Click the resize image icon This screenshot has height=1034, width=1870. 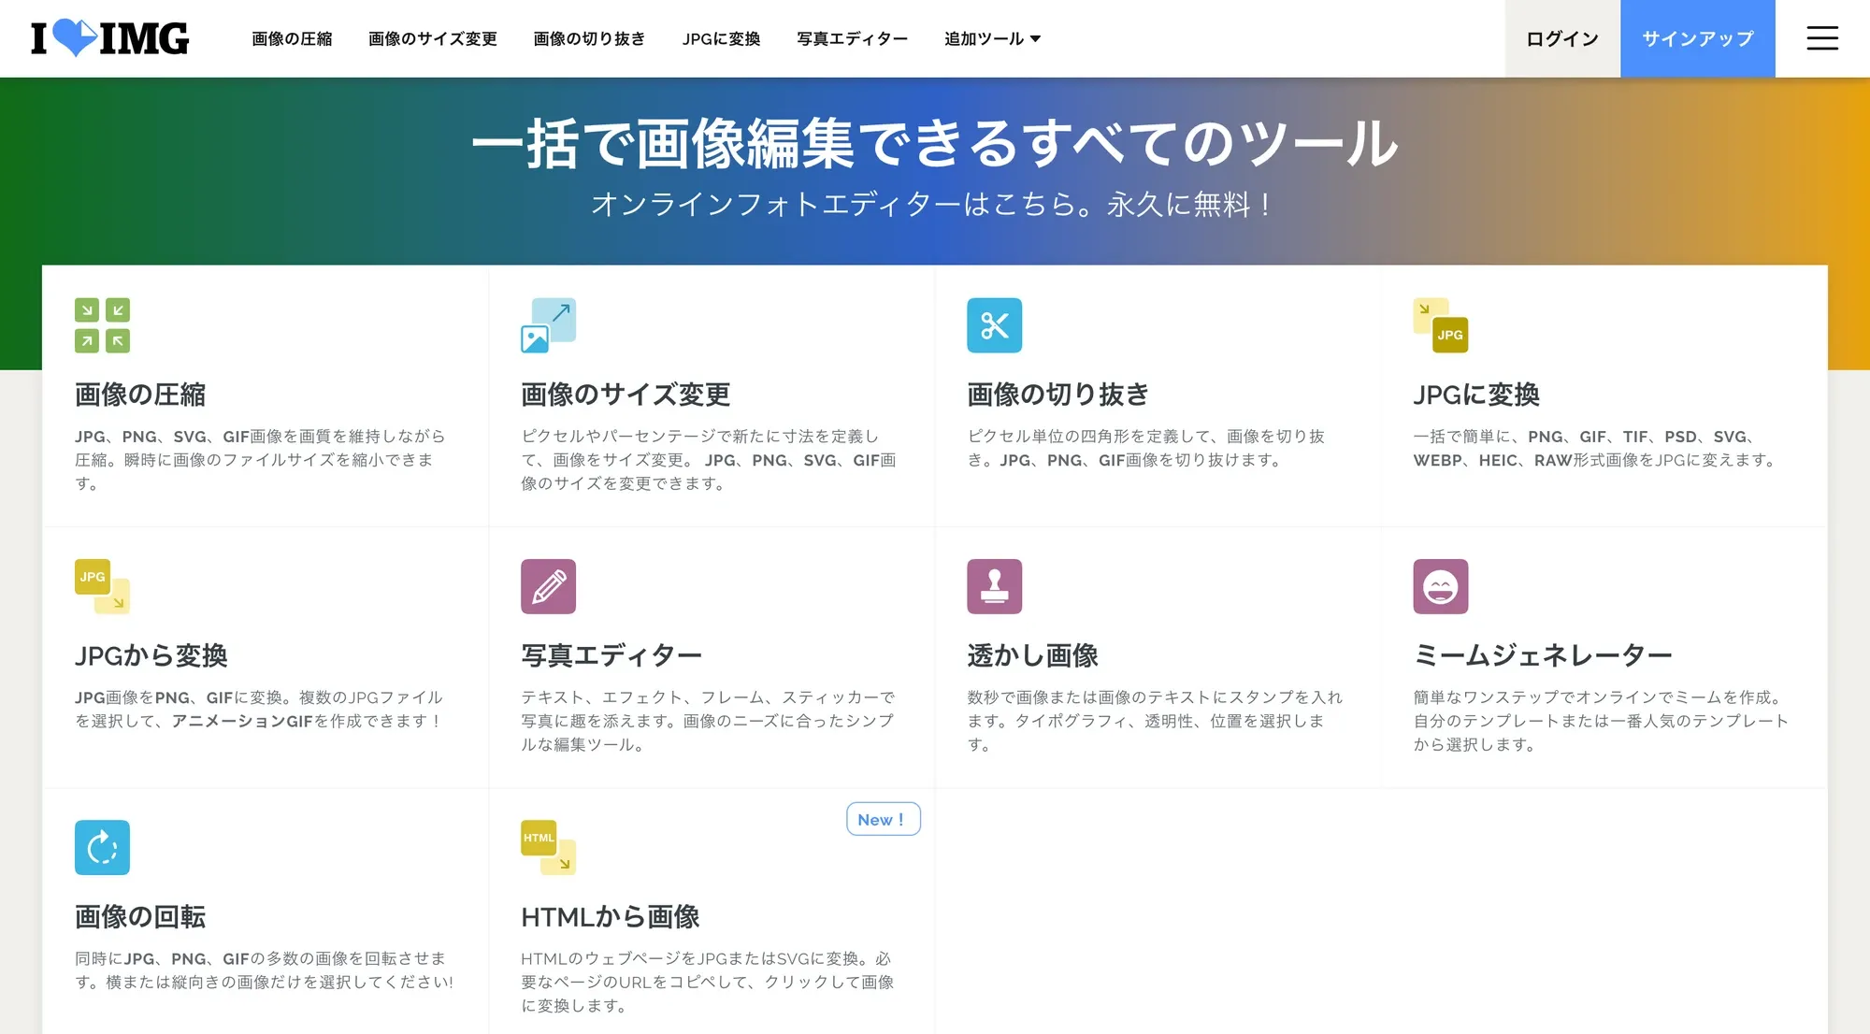pos(548,325)
